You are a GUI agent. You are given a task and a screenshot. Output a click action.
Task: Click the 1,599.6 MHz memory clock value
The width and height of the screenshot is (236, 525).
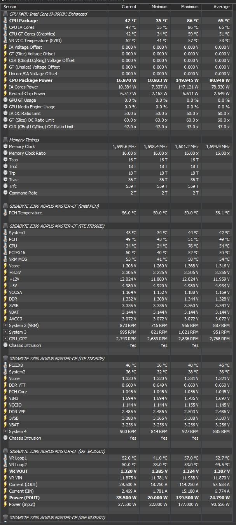click(125, 147)
